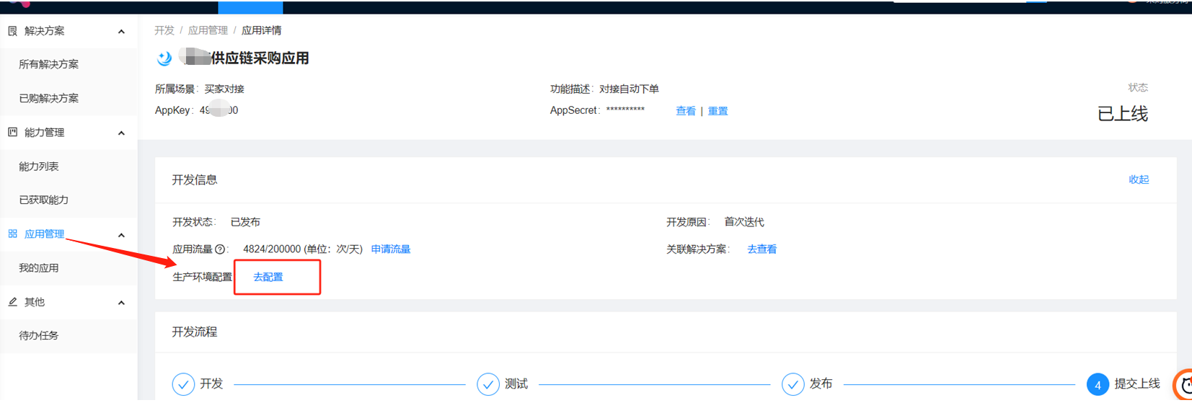Click the 应用管理 grid icon
Image resolution: width=1192 pixels, height=408 pixels.
tap(12, 234)
